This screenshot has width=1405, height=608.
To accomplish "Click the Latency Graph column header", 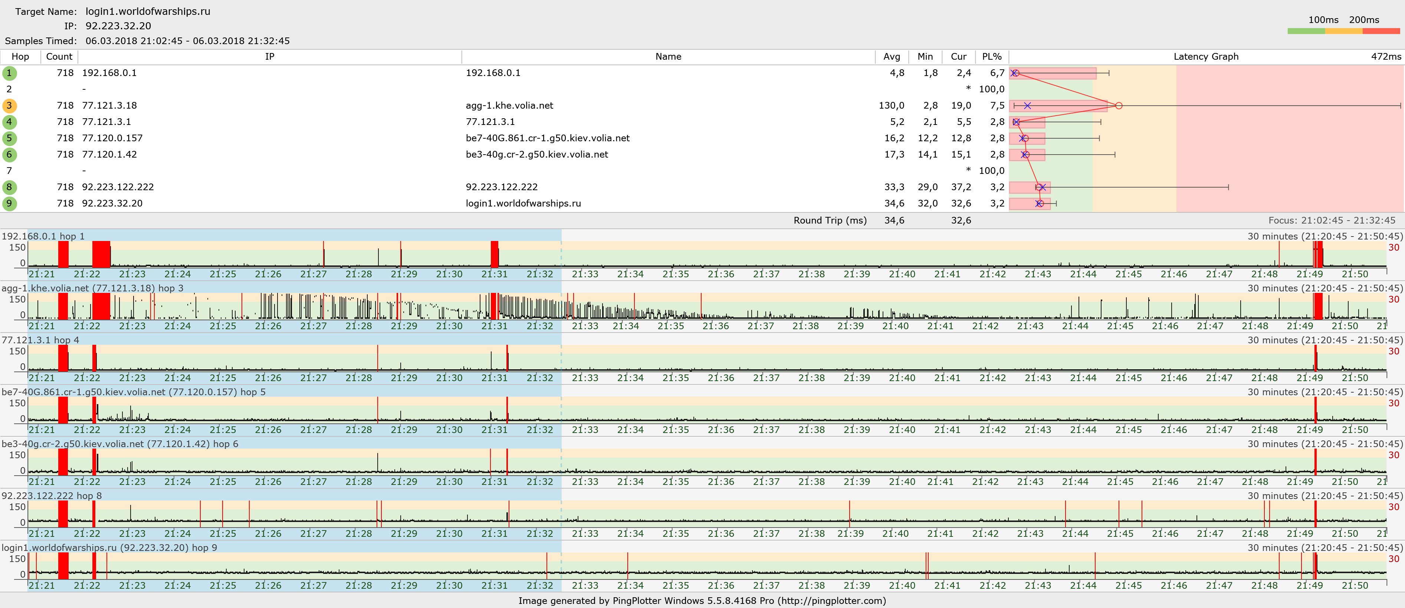I will tap(1205, 57).
